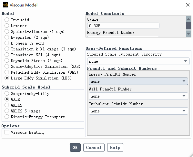Open Help for Viscous Model

(x=115, y=147)
